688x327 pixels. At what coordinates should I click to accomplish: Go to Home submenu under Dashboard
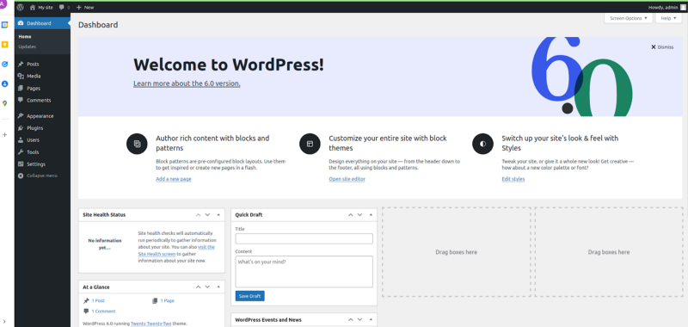(25, 37)
